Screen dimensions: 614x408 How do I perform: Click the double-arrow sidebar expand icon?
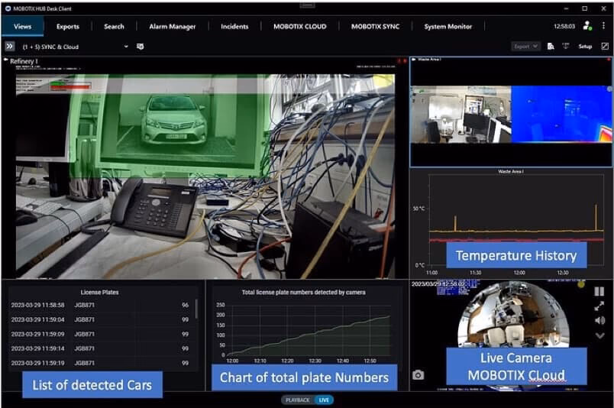pyautogui.click(x=10, y=47)
